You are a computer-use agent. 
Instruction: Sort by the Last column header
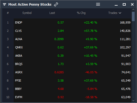(x=52, y=13)
